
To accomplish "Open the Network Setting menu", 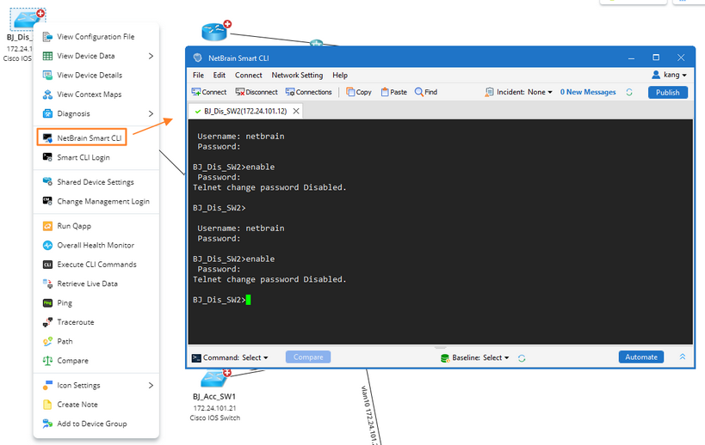I will pyautogui.click(x=297, y=76).
